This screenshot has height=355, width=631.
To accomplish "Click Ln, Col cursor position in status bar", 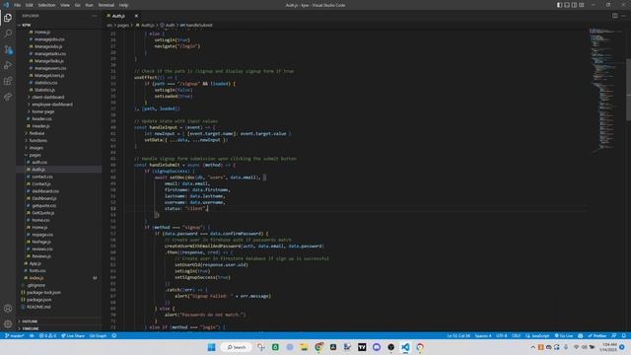I will (458, 335).
